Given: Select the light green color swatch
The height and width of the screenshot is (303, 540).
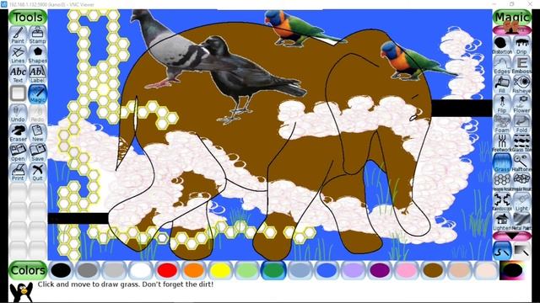Looking at the screenshot, I should point(247,270).
